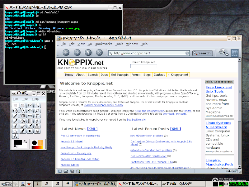Select the Move tool in GIMP toolbox

30,110
